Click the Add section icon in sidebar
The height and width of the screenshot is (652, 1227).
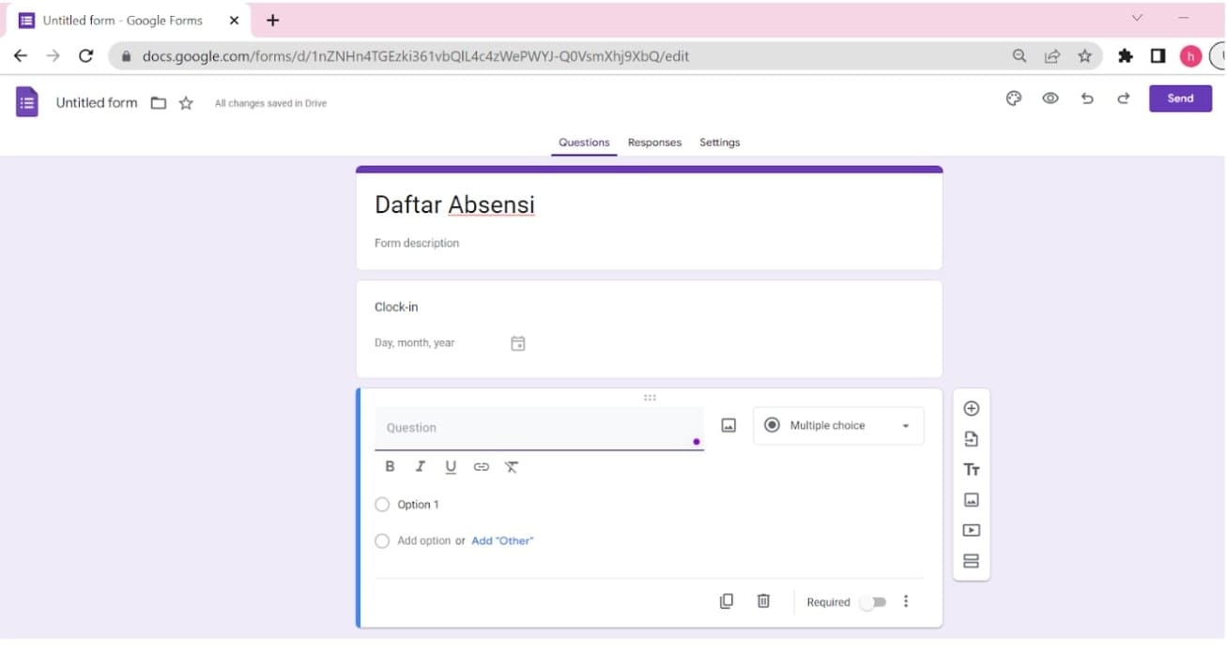click(x=972, y=560)
